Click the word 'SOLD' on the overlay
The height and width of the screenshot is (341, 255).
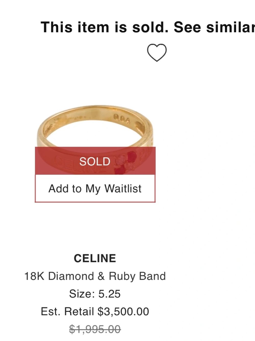pyautogui.click(x=95, y=161)
